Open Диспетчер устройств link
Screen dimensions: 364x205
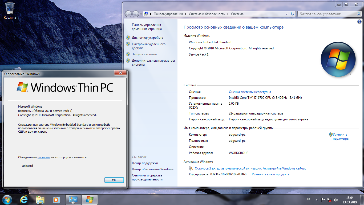tap(147, 38)
